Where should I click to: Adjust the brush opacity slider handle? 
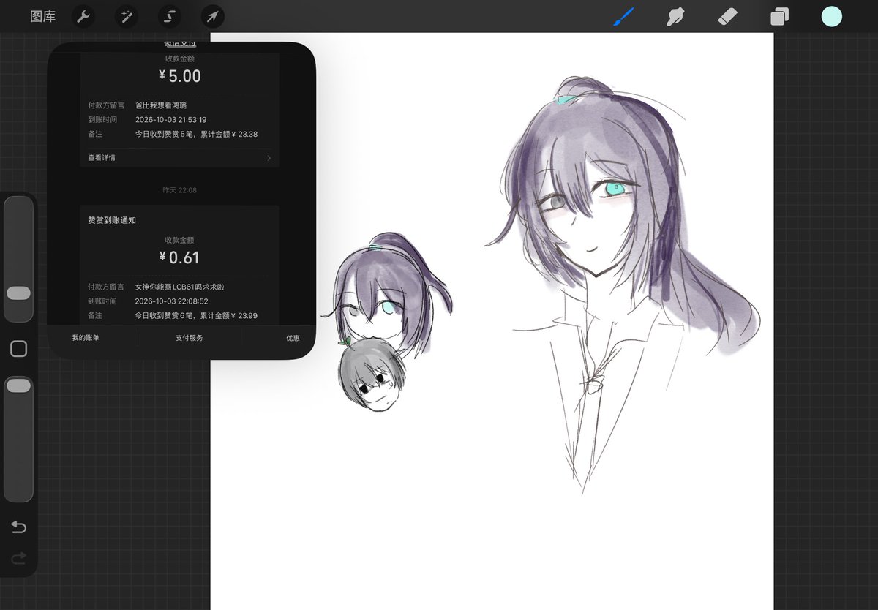pyautogui.click(x=18, y=385)
